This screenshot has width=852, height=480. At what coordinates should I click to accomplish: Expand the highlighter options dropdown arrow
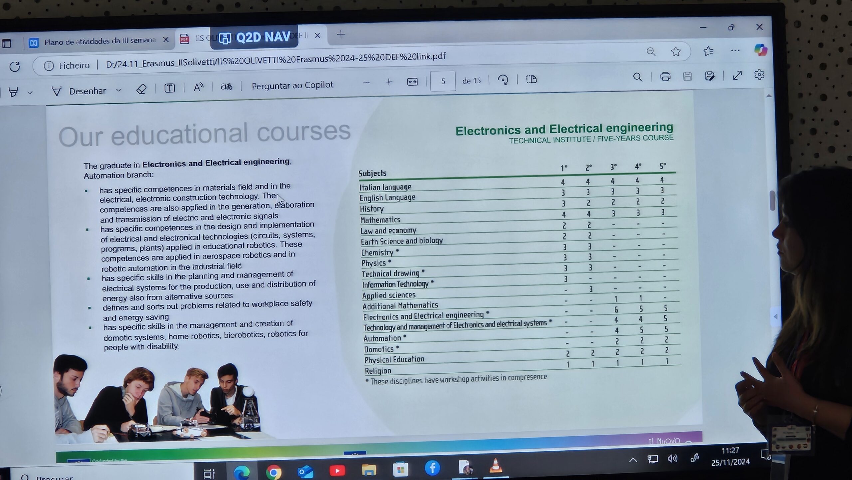point(30,92)
